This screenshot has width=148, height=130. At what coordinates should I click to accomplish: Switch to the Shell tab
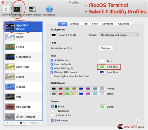(95, 24)
